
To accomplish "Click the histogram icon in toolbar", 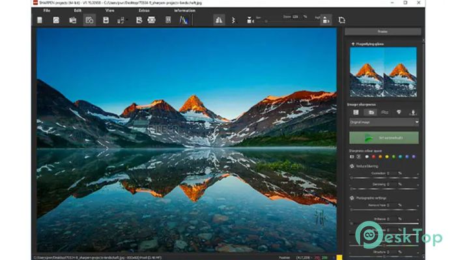I will click(x=183, y=20).
